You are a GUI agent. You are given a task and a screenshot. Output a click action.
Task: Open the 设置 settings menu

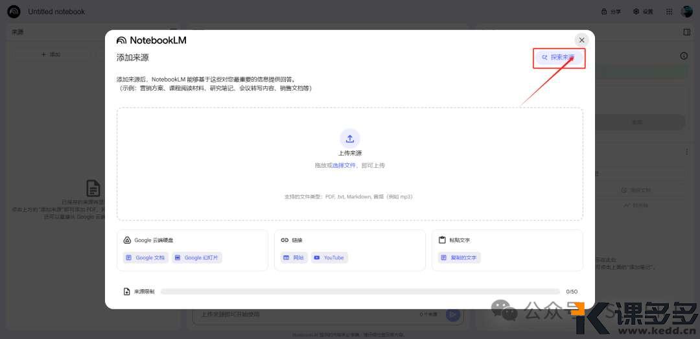(643, 12)
